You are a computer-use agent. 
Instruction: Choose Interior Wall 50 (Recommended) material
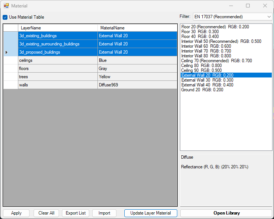(x=221, y=41)
